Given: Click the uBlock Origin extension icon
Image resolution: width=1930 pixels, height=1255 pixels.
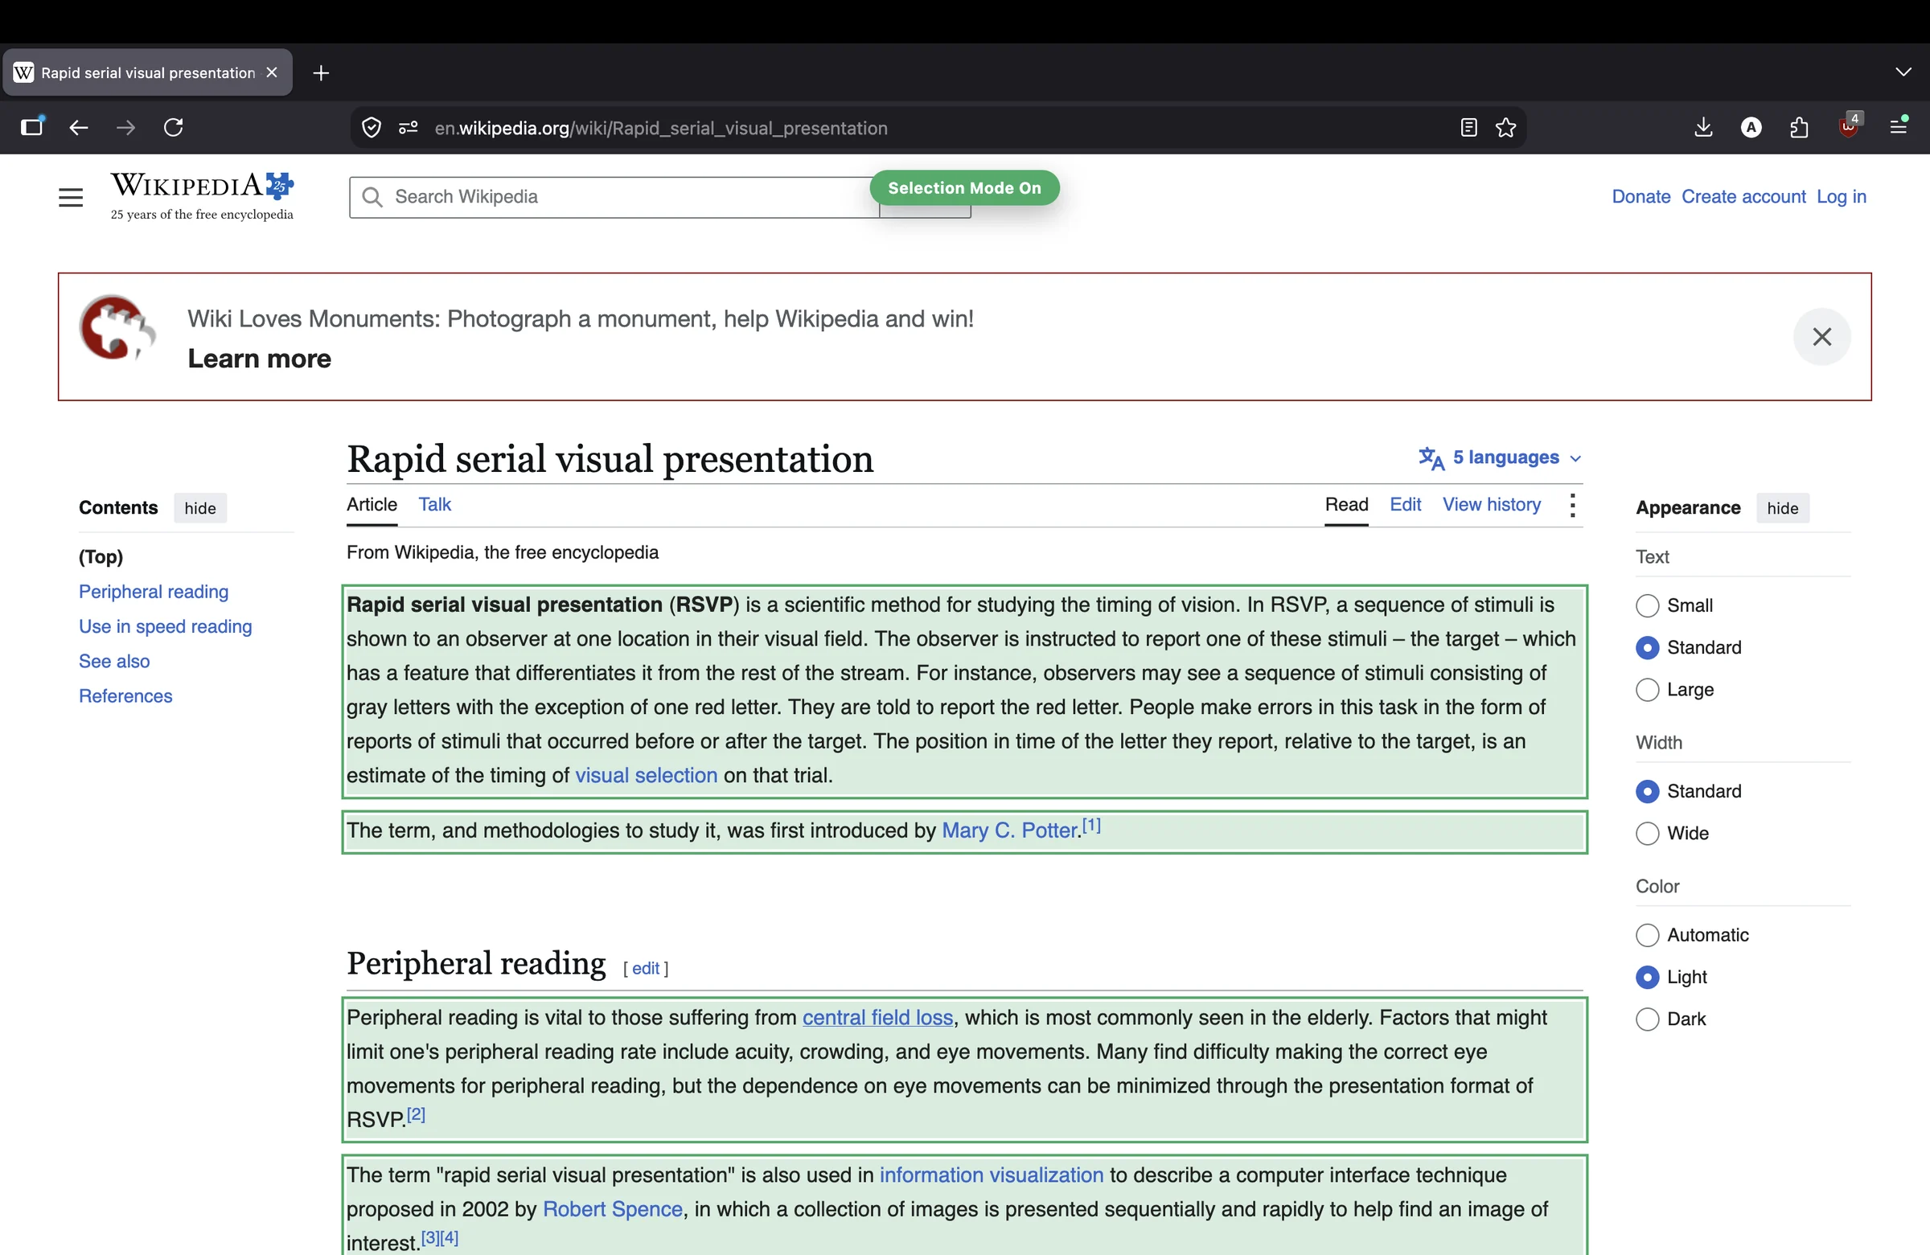Looking at the screenshot, I should (x=1849, y=125).
